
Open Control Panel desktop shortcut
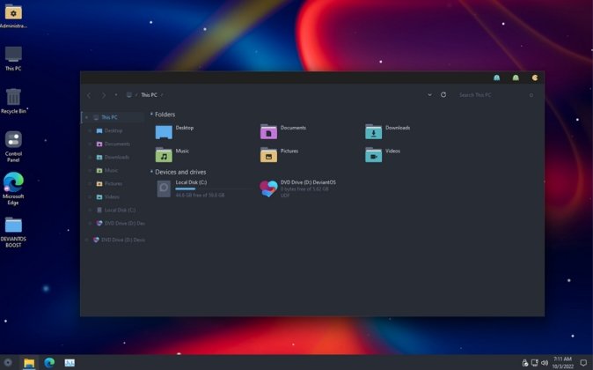click(13, 146)
